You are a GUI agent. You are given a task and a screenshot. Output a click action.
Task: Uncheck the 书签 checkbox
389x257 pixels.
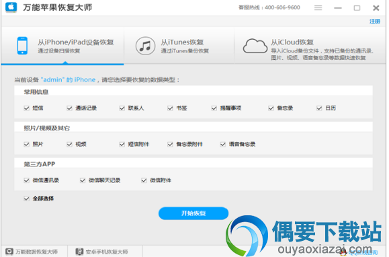point(170,108)
